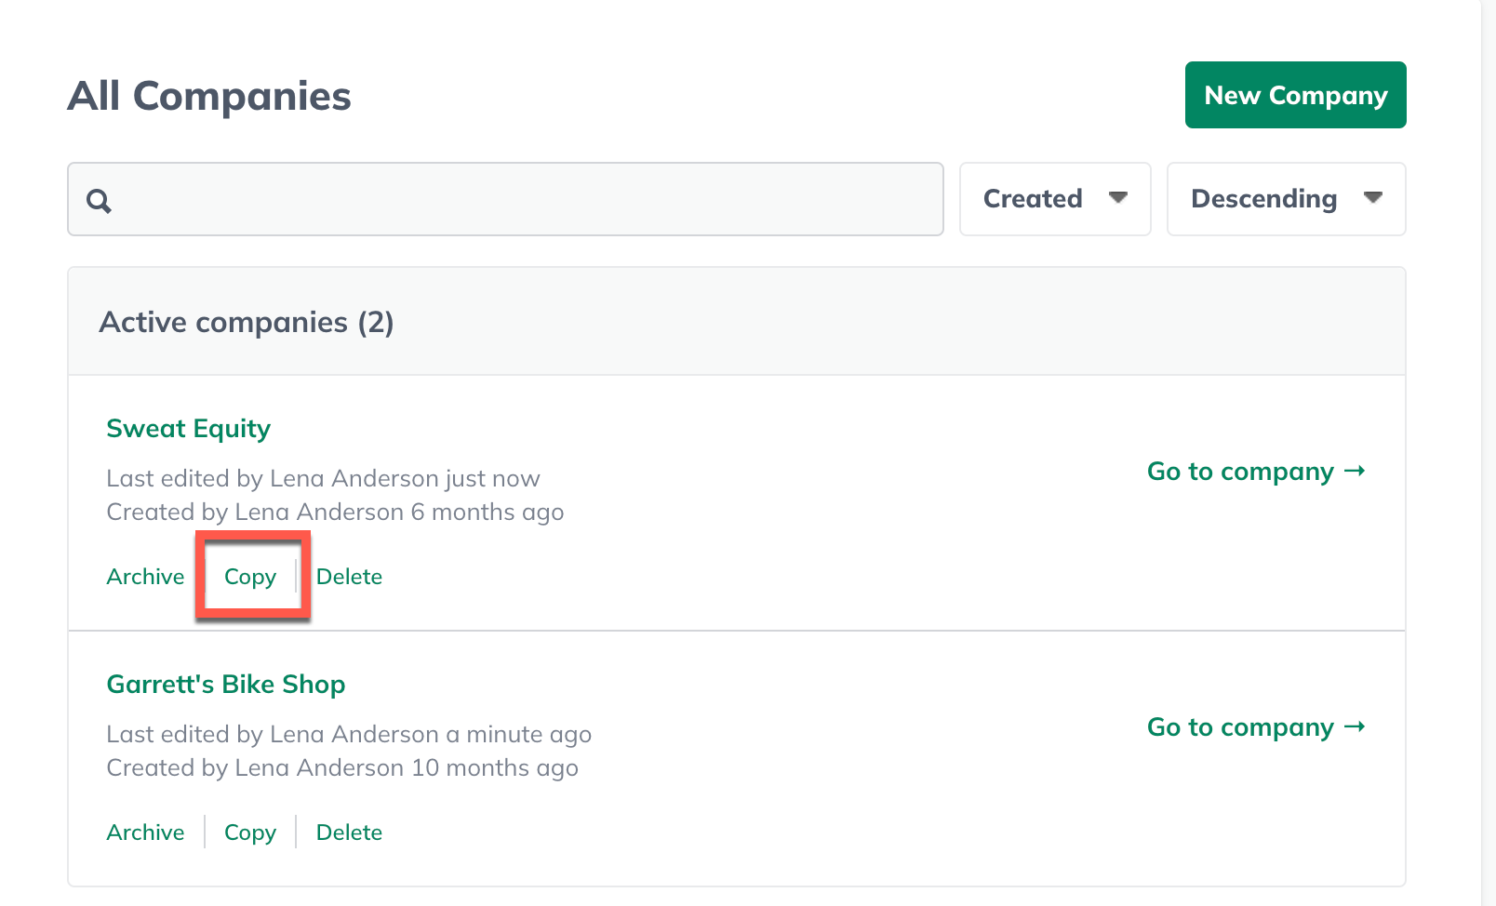Click the chevron on the Descending dropdown
The image size is (1496, 906).
click(x=1374, y=199)
